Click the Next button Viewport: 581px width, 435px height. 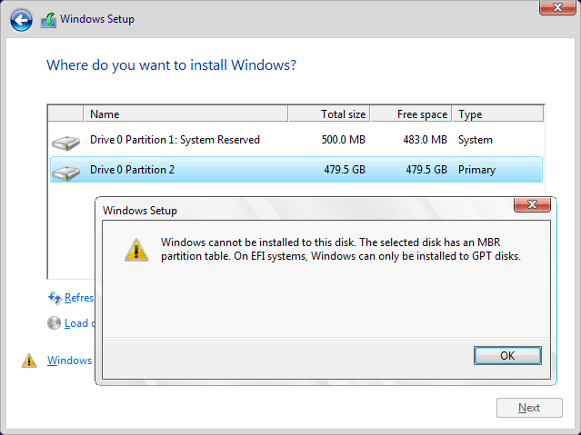[529, 408]
